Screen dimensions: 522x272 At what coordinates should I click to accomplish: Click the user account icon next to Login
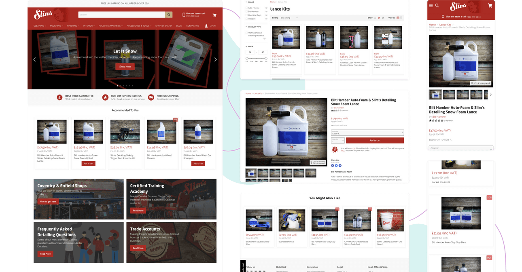coord(206,26)
